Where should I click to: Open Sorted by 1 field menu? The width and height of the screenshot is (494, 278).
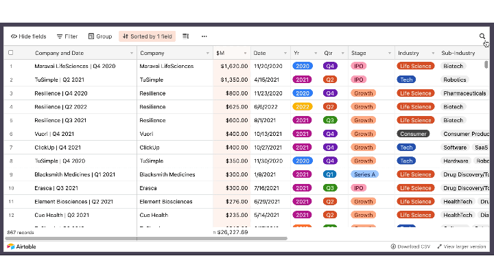[147, 36]
